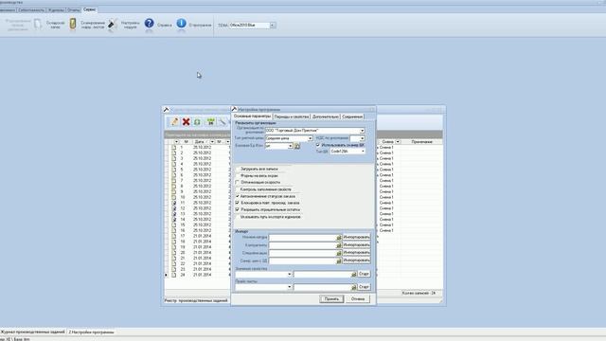Open the Тема theme dropdown
Image resolution: width=606 pixels, height=341 pixels.
(x=272, y=26)
